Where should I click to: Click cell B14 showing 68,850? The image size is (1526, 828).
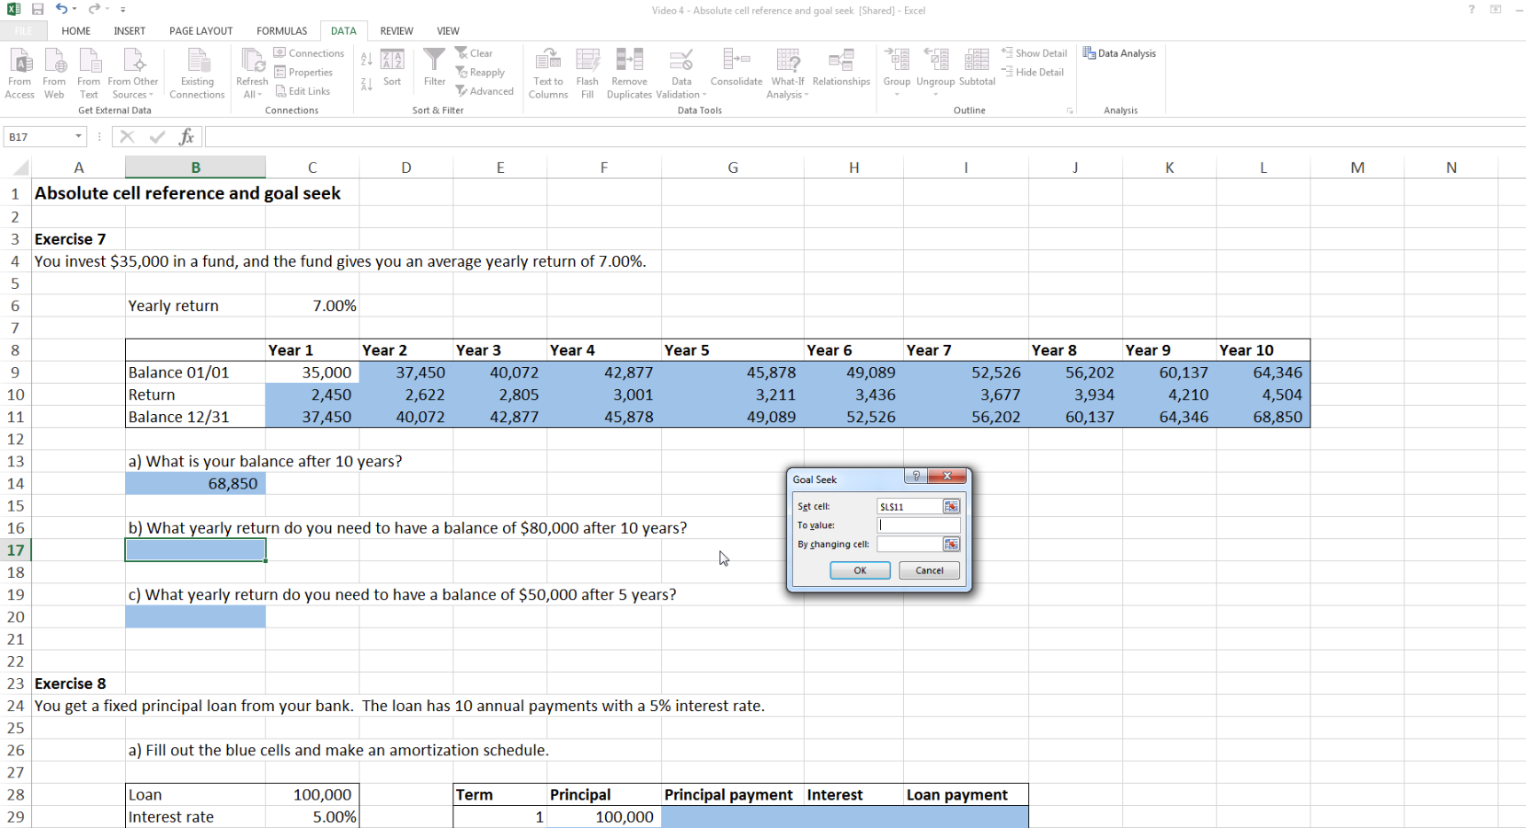tap(195, 483)
